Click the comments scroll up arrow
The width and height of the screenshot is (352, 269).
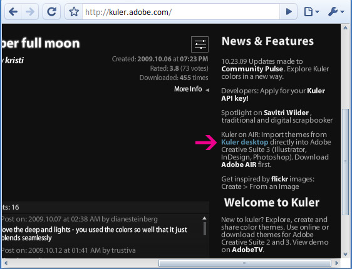point(204,218)
